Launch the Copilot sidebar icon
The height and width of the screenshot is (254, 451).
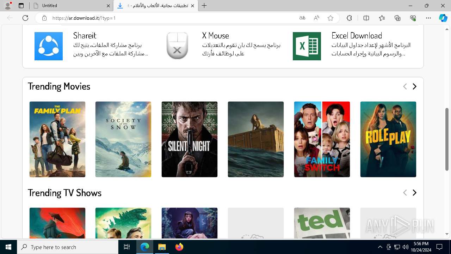(443, 18)
